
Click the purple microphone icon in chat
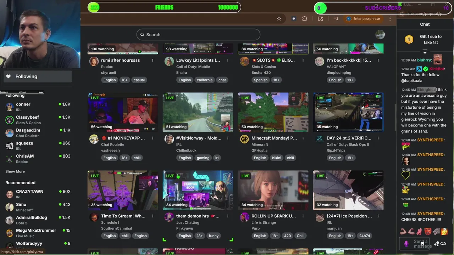[x=406, y=244]
